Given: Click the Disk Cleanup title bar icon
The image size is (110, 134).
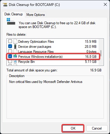Looking at the screenshot, I should click(x=5, y=5).
